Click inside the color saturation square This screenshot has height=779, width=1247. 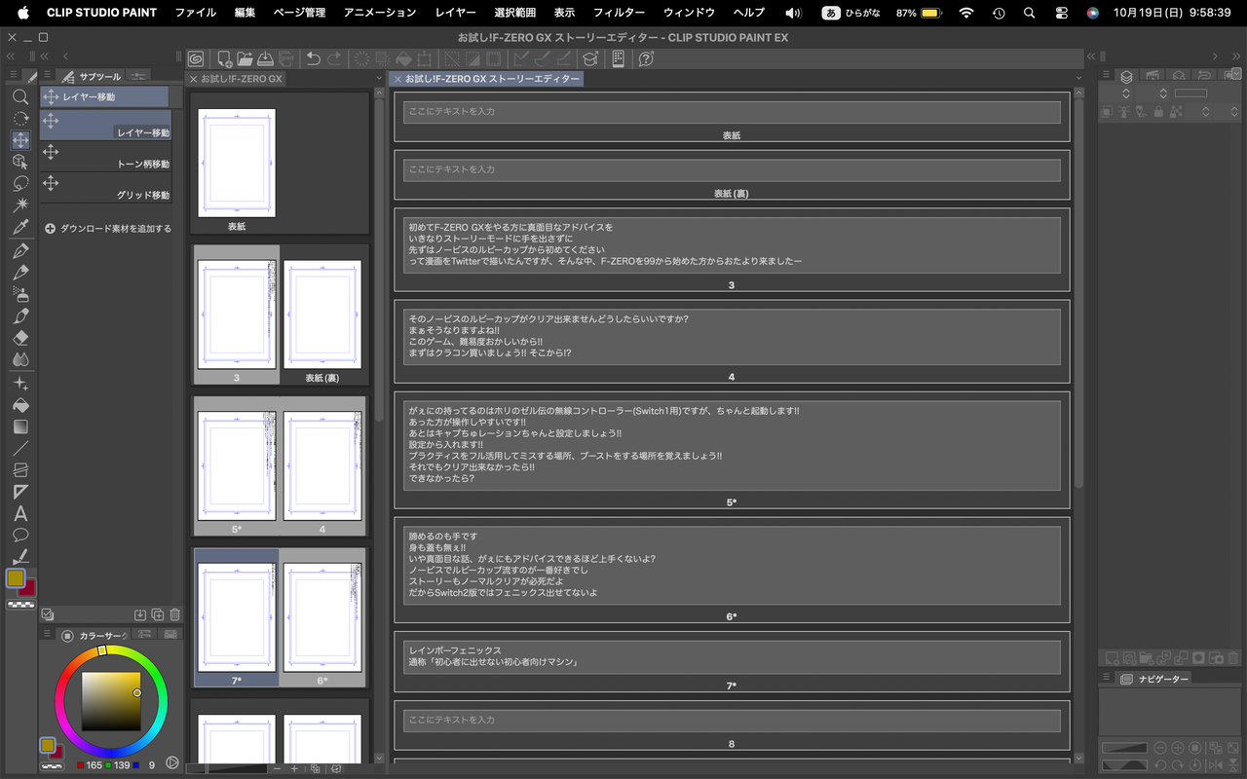111,701
